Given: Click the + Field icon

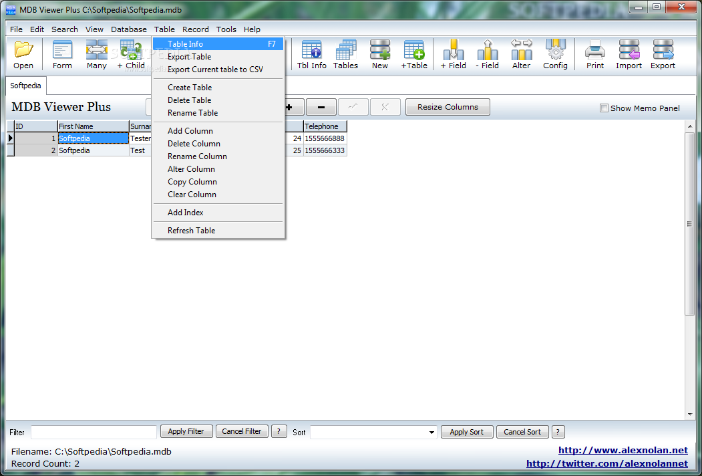Looking at the screenshot, I should [x=454, y=54].
